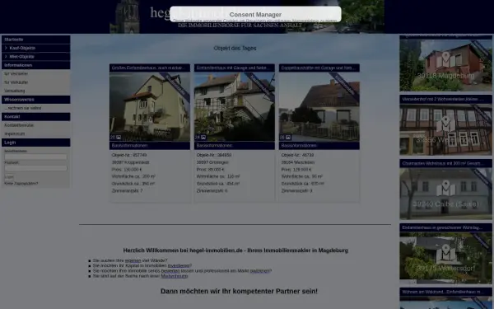Open 'für Verkäufer' information link
Viewport: 494px width, 309px height.
16,82
